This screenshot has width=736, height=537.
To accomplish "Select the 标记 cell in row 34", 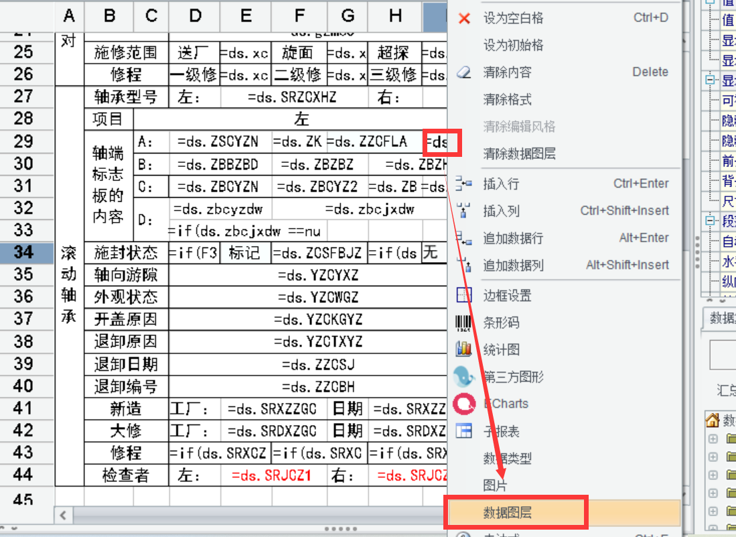I will (x=246, y=253).
